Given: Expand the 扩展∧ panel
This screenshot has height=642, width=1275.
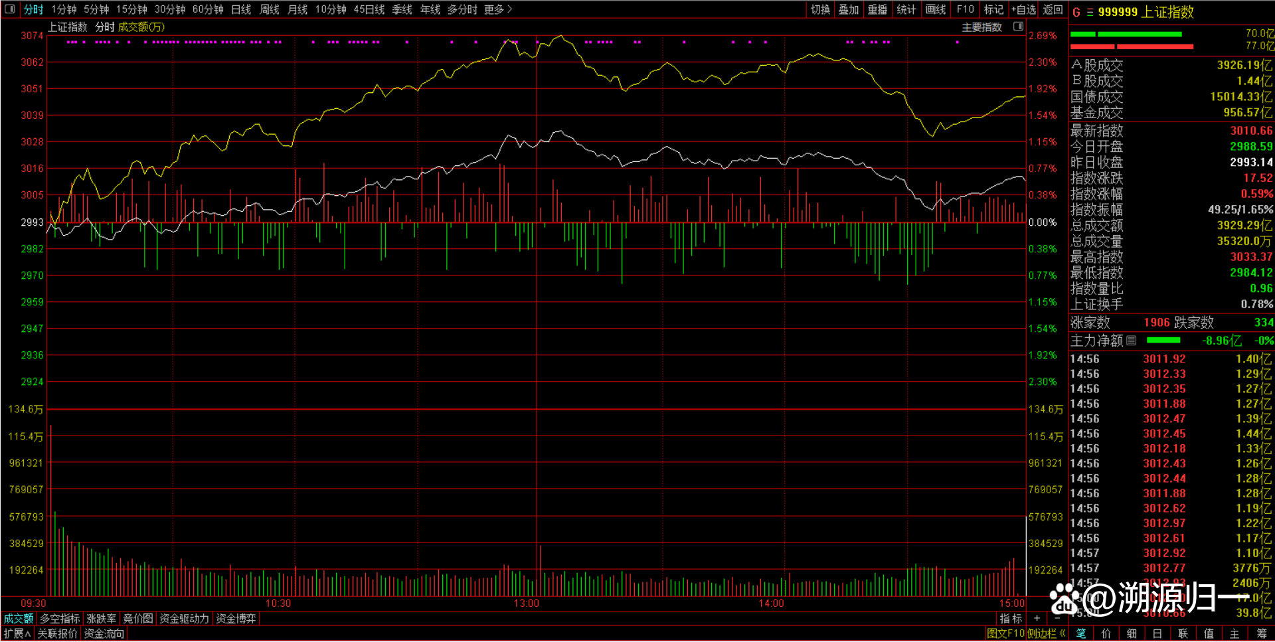Looking at the screenshot, I should tap(17, 633).
